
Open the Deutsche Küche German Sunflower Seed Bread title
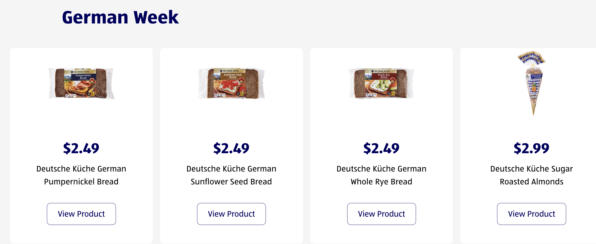[231, 175]
